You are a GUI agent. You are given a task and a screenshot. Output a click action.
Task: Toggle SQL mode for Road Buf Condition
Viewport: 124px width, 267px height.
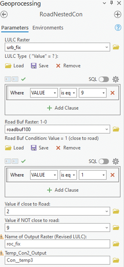(x=104, y=161)
